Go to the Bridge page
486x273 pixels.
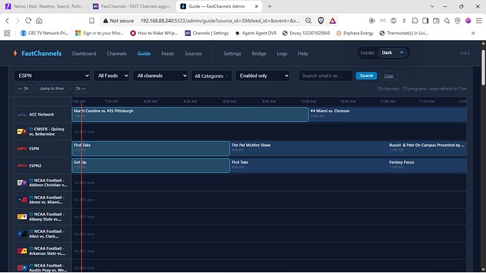(x=258, y=54)
